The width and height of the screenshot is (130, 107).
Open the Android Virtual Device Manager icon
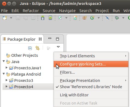[x=50, y=18]
